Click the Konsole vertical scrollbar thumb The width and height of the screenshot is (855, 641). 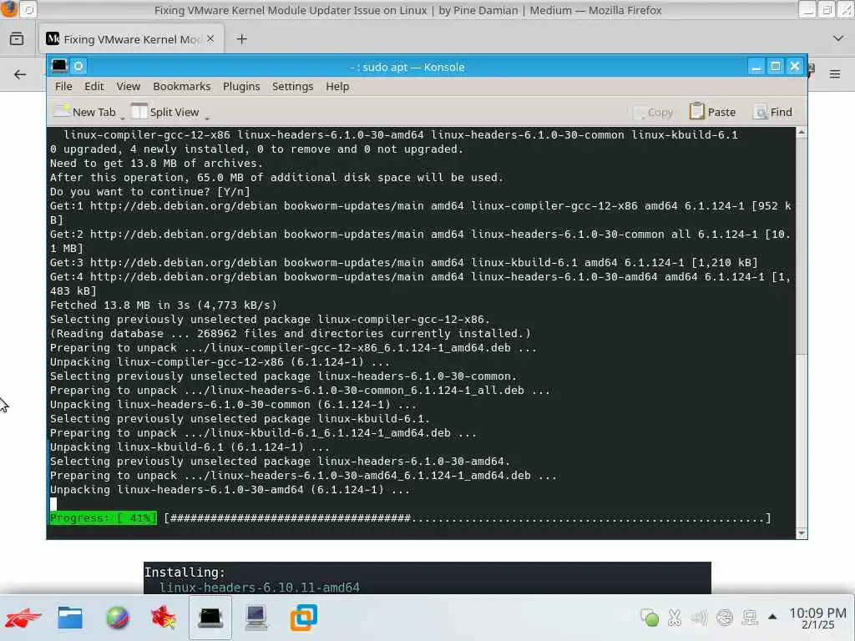click(x=801, y=245)
